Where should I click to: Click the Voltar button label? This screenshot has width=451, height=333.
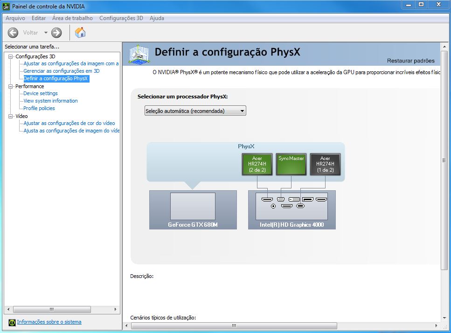(30, 33)
